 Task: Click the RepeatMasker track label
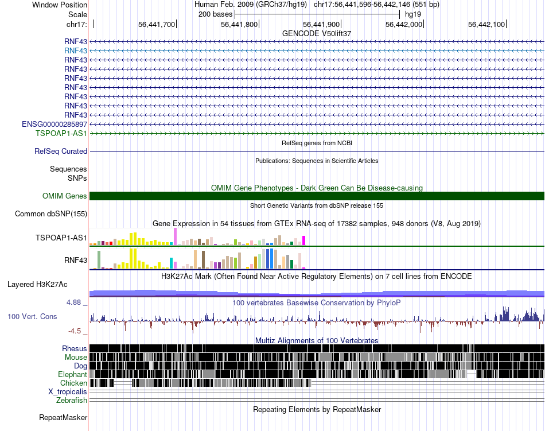point(63,417)
